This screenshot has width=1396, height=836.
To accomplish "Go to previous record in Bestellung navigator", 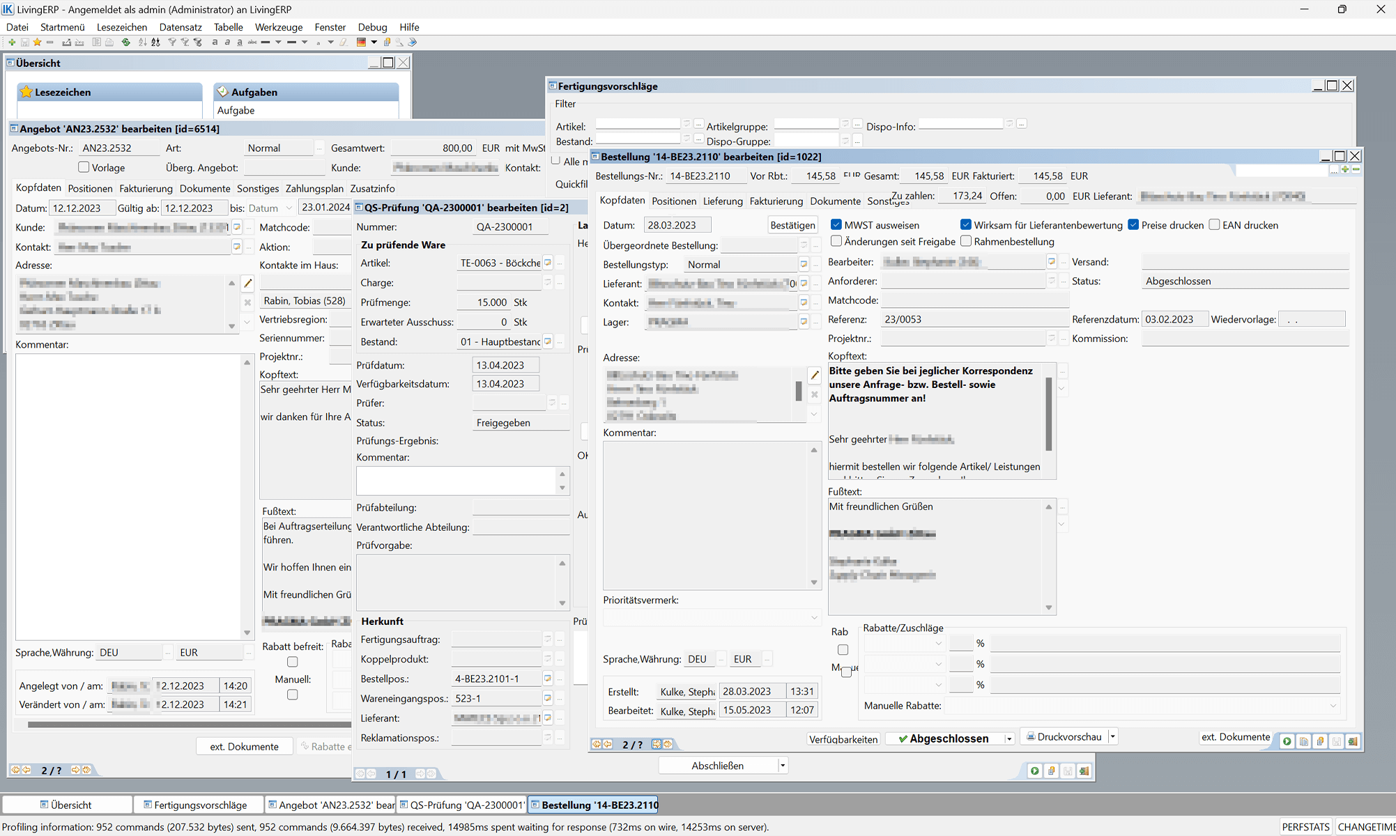I will pos(608,744).
